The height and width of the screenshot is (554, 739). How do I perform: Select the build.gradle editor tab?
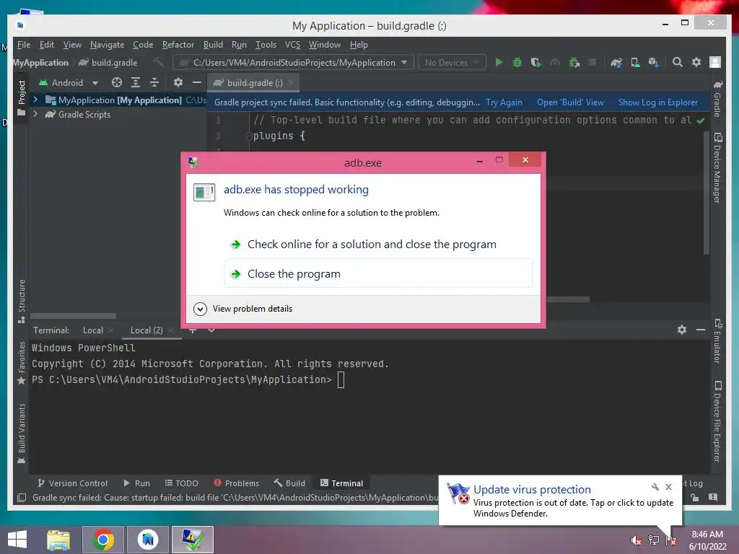coord(255,82)
